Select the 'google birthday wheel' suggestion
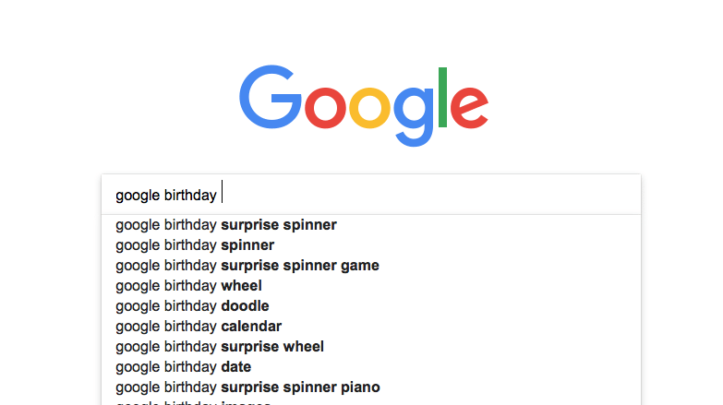The height and width of the screenshot is (405, 723). click(x=371, y=286)
